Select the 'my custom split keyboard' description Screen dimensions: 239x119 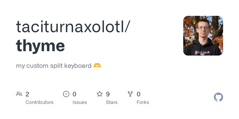54,66
